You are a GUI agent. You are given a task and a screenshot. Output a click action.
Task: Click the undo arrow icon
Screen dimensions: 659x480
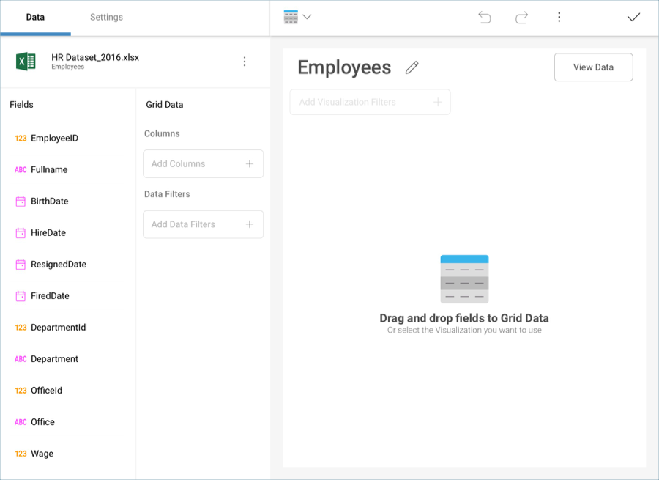pyautogui.click(x=485, y=18)
